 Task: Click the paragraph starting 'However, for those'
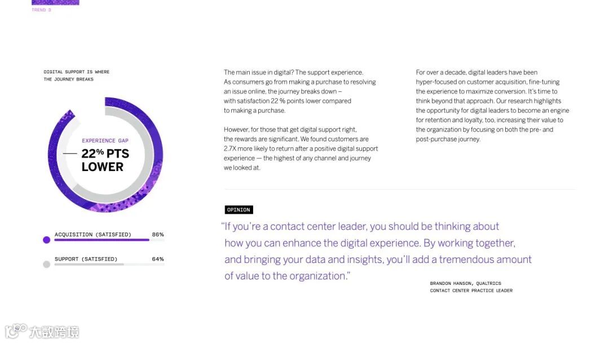tap(301, 148)
